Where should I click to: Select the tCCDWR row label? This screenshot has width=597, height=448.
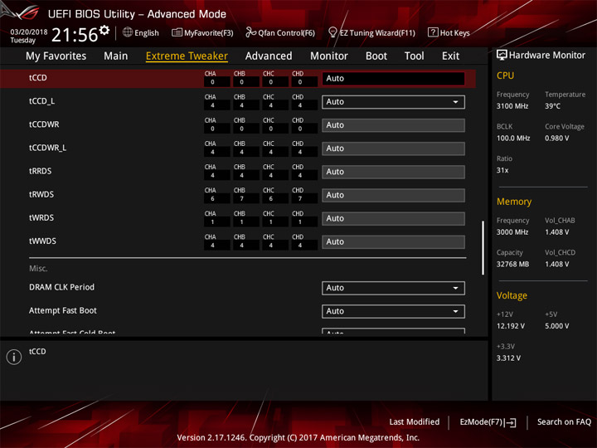[44, 124]
